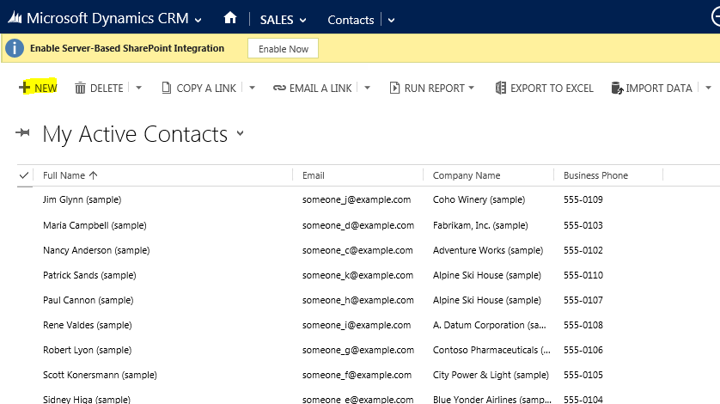The width and height of the screenshot is (720, 404).
Task: Click email someone_g@example.com
Action: point(358,350)
